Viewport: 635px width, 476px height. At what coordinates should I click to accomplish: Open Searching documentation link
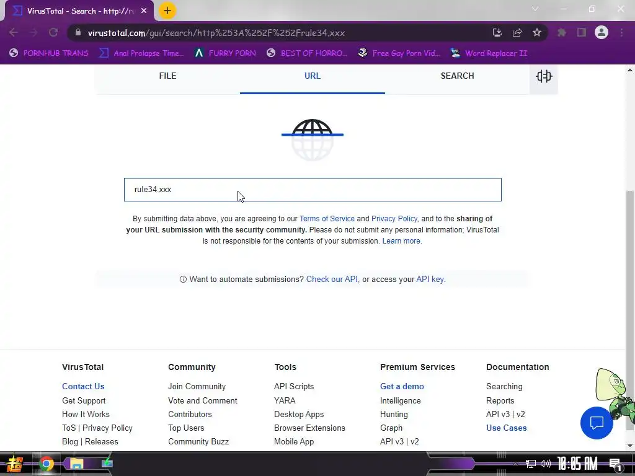click(x=504, y=387)
